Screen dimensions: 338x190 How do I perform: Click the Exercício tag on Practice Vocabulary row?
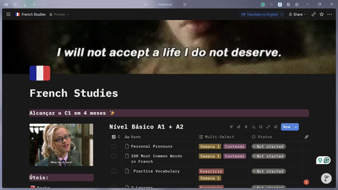point(211,171)
